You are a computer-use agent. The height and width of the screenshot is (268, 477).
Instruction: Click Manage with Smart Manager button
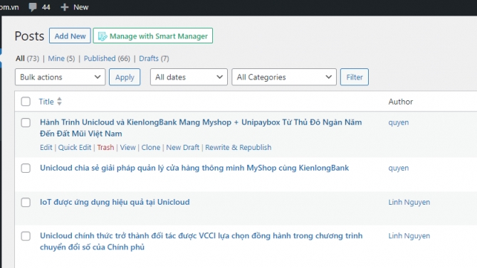click(x=153, y=36)
